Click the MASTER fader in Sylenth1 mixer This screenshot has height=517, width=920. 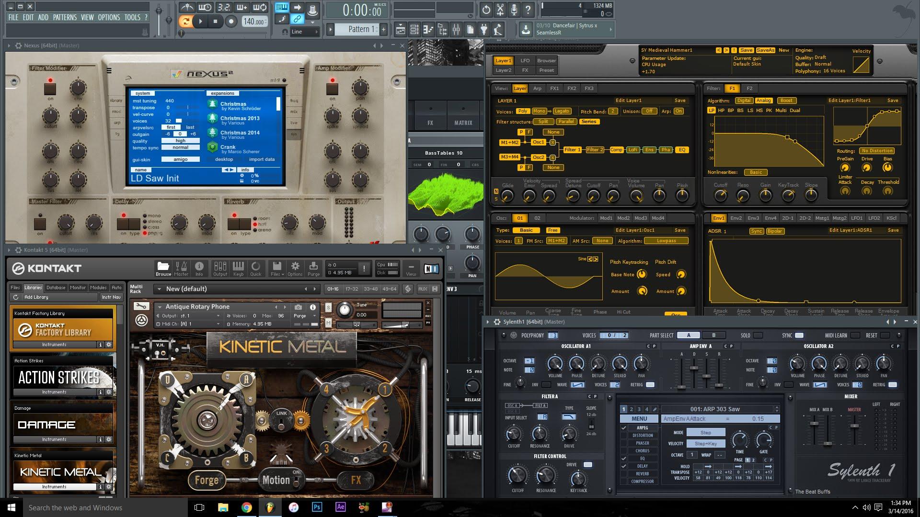854,426
